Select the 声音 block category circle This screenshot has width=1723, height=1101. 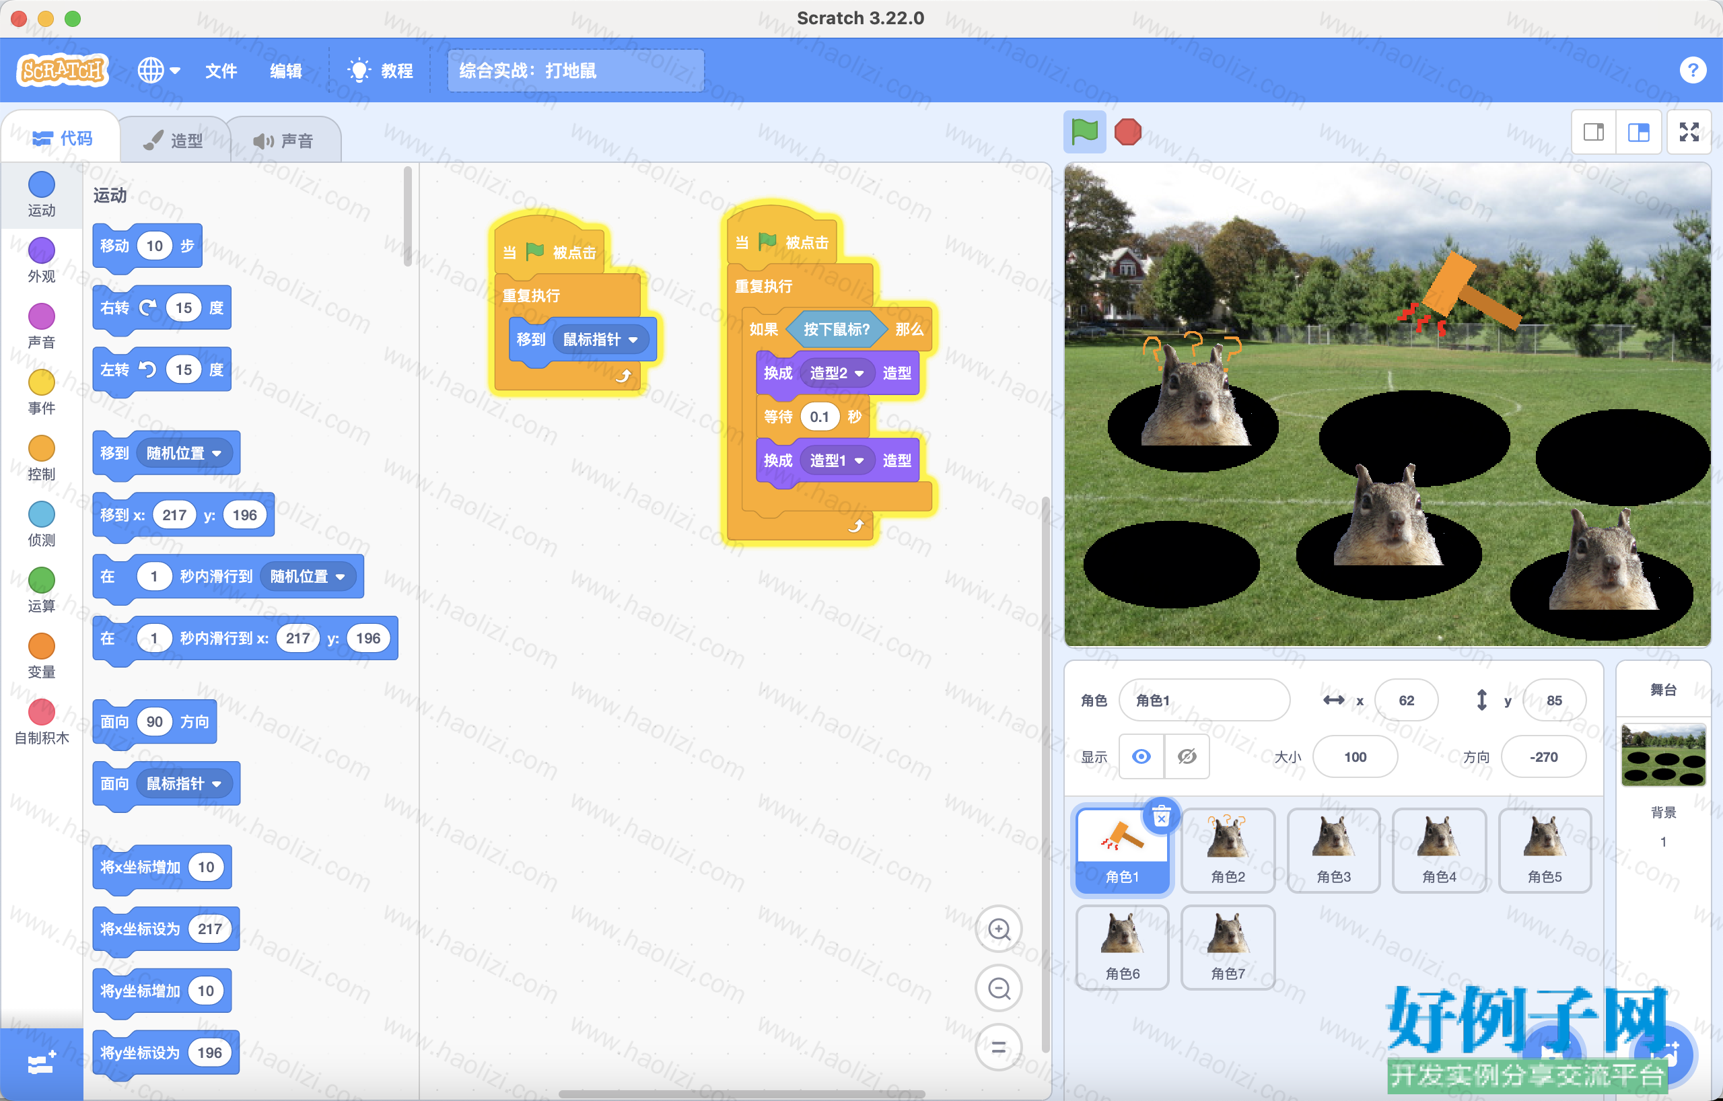(42, 316)
